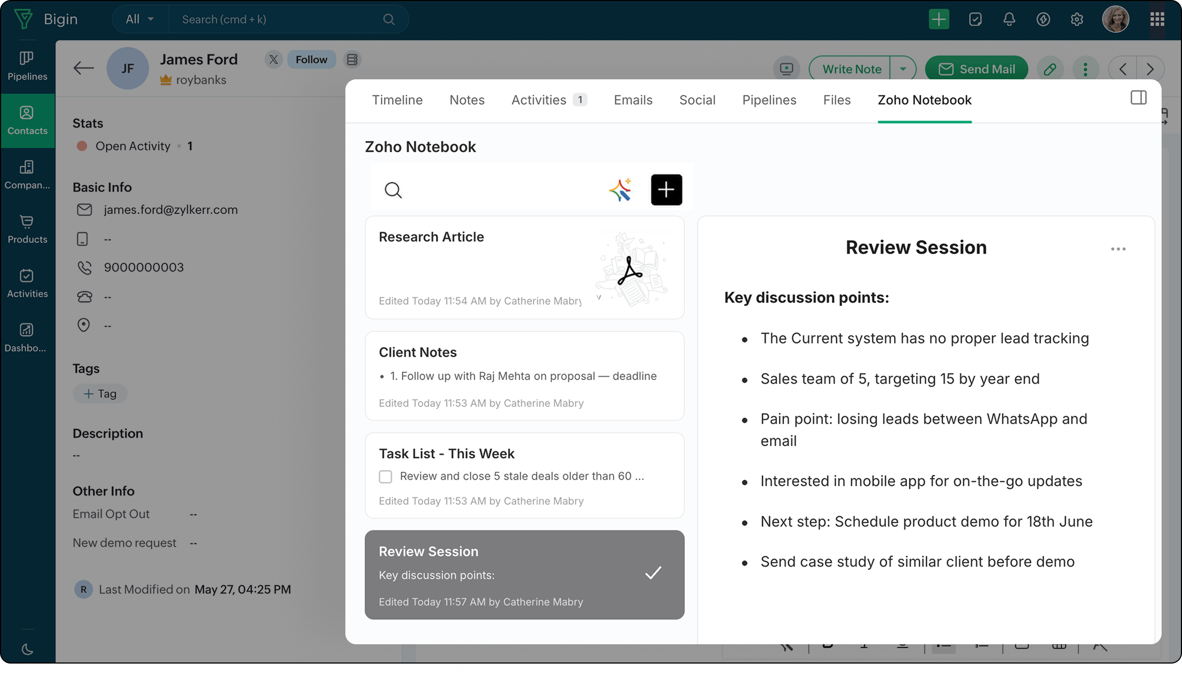Click the screen share icon near Write Note
The height and width of the screenshot is (685, 1182).
(787, 69)
